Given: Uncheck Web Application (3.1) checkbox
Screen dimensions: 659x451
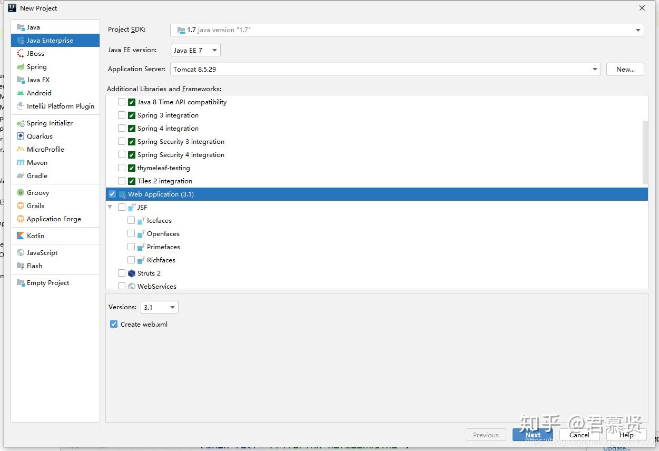Looking at the screenshot, I should [112, 194].
